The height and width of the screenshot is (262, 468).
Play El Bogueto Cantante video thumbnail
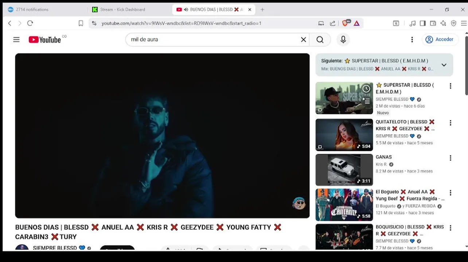(344, 205)
